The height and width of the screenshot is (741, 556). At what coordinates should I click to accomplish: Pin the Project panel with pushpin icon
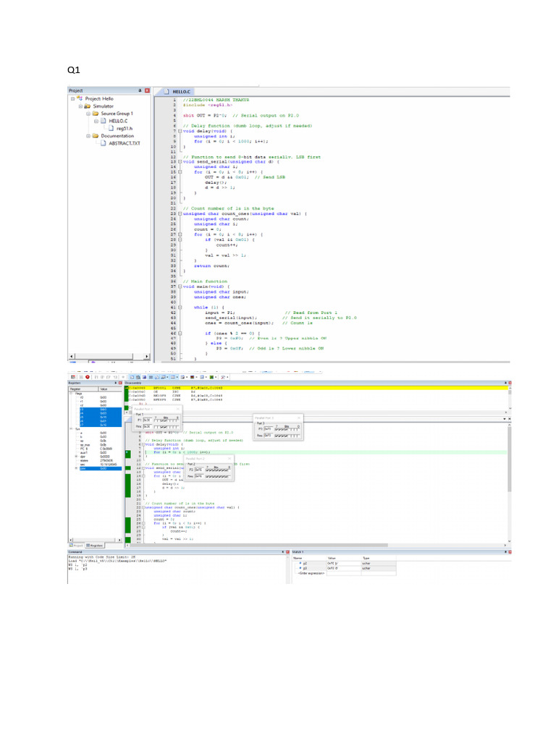140,90
